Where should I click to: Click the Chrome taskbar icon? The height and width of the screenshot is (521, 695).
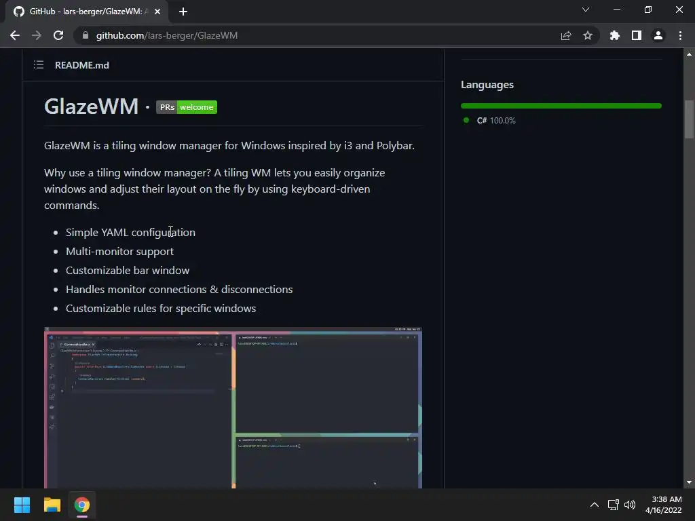coord(81,505)
